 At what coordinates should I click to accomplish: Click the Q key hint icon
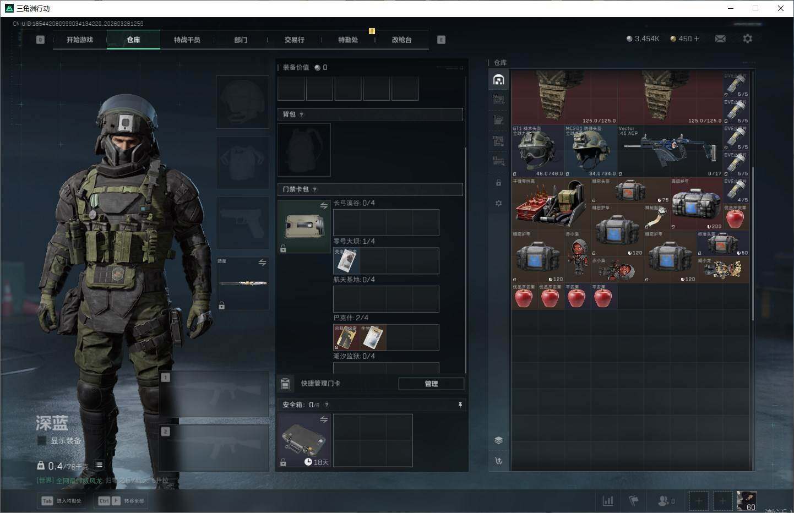[40, 40]
